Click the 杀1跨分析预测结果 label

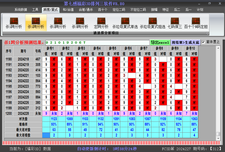tap(24, 42)
